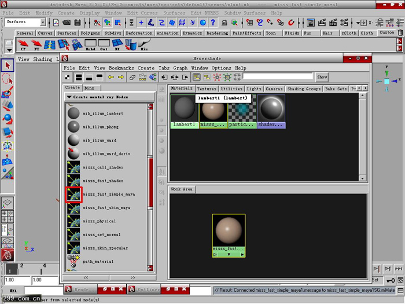Click the double left arrow below Create panel
The height and width of the screenshot is (304, 405).
86,277
